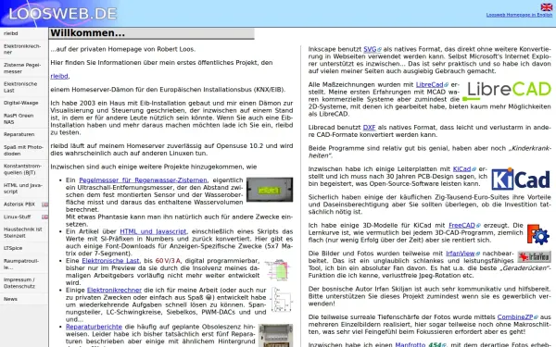Open Impressum / Datenschutz page
556x347 pixels.
24,282
